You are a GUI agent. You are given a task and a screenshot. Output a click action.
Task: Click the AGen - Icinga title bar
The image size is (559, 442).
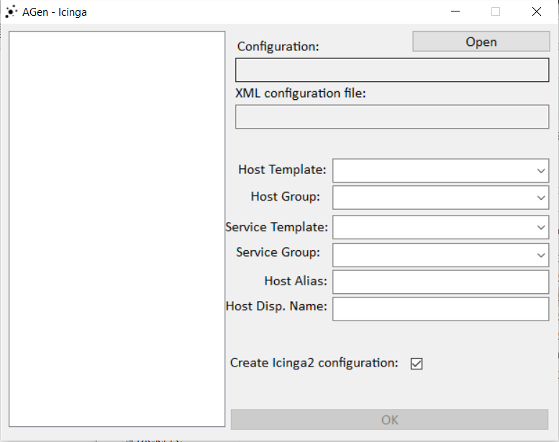click(x=252, y=11)
